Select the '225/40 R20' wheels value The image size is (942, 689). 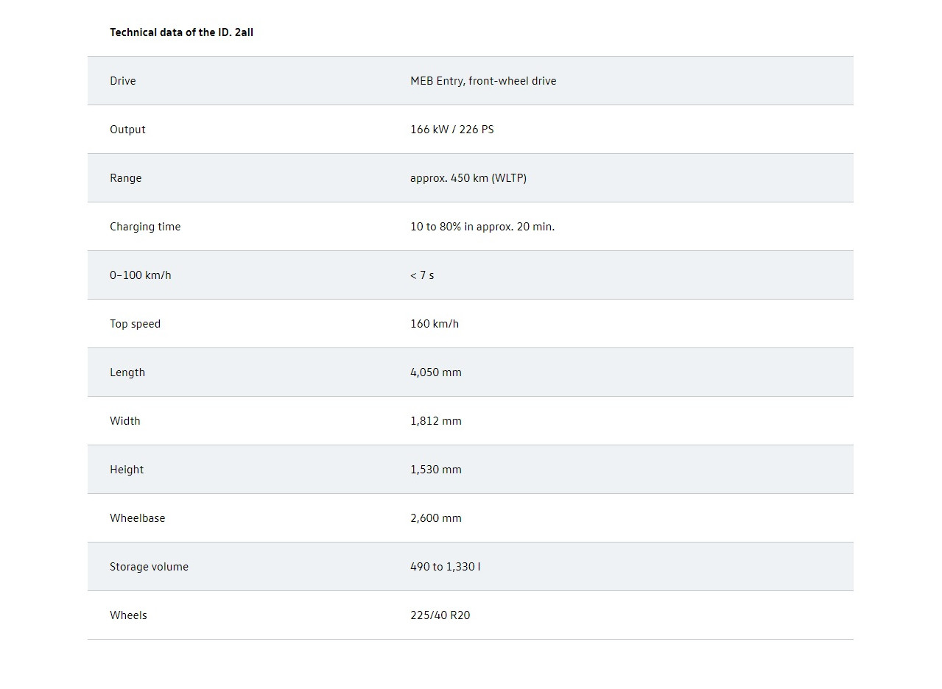coord(440,615)
